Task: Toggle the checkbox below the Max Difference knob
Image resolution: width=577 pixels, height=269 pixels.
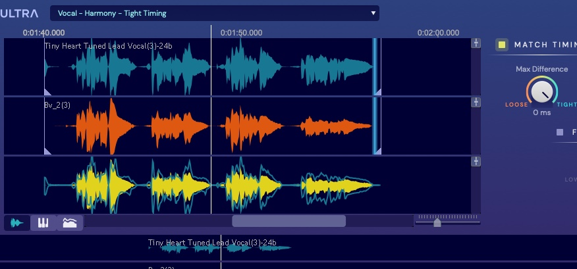Action: tap(560, 132)
